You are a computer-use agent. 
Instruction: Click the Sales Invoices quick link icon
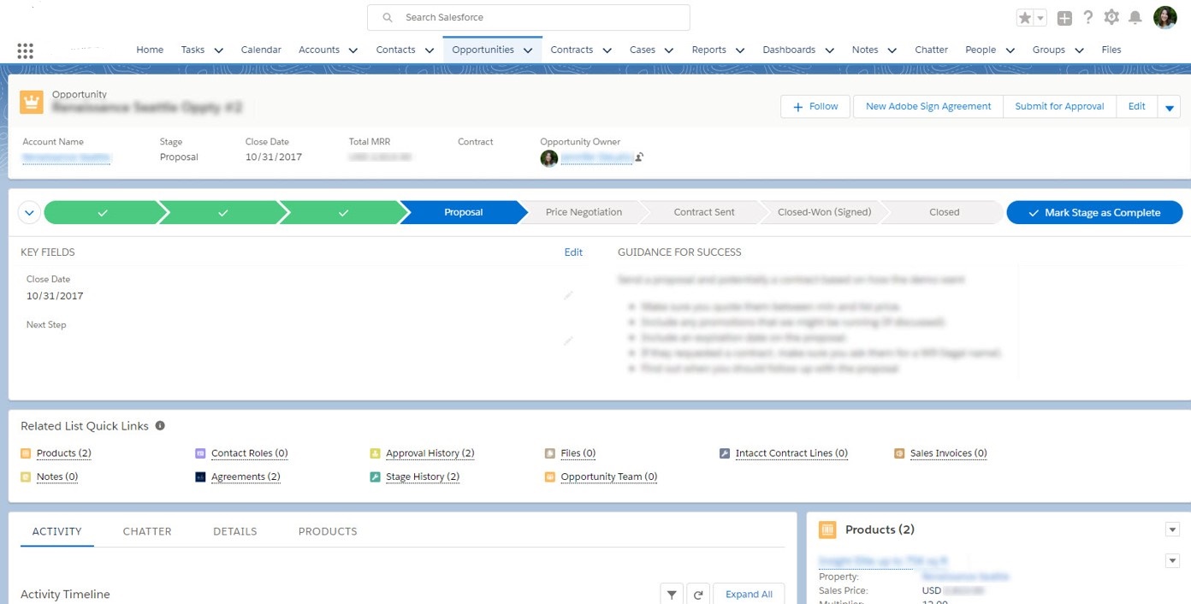899,453
